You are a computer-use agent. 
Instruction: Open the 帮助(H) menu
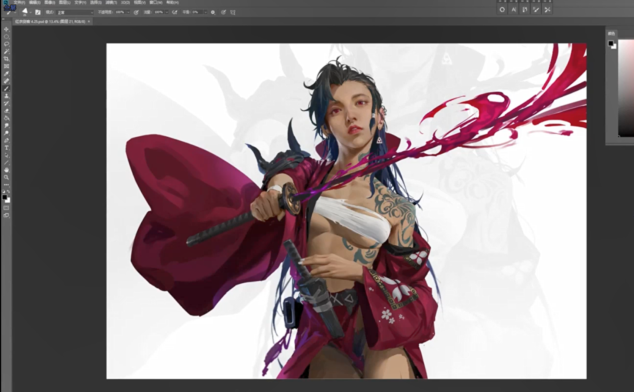[x=173, y=2]
